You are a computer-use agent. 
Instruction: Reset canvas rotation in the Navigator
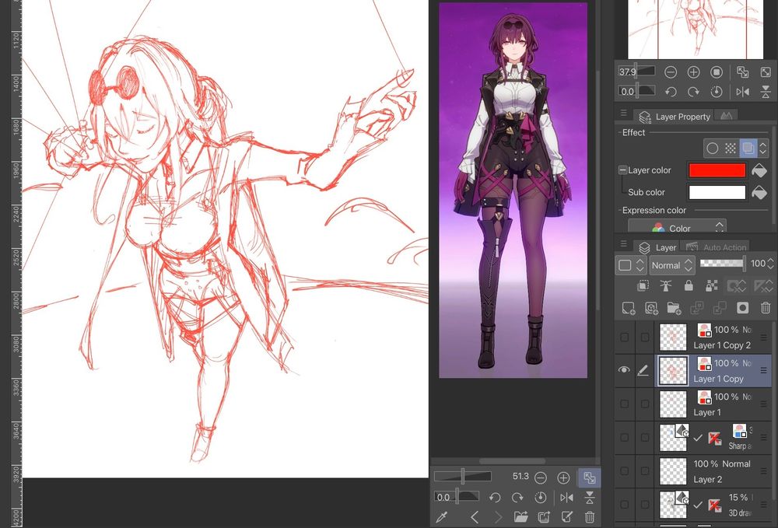point(717,92)
